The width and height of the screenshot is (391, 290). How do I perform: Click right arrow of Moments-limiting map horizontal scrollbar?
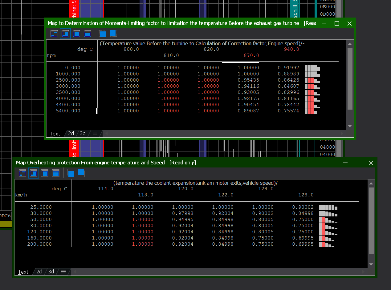coord(342,134)
